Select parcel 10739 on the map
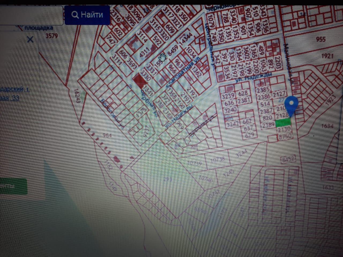The image size is (343, 257). [x=195, y=163]
